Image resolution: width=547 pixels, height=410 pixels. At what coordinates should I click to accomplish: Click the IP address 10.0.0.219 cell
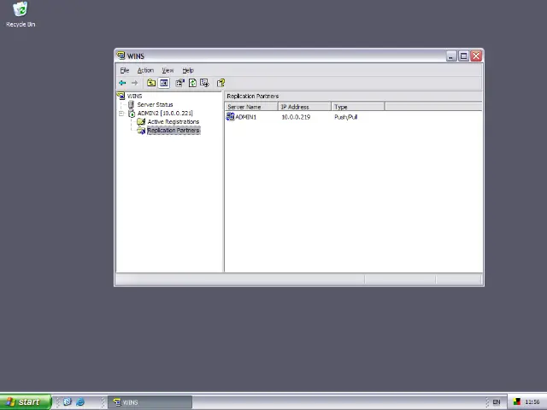(296, 117)
